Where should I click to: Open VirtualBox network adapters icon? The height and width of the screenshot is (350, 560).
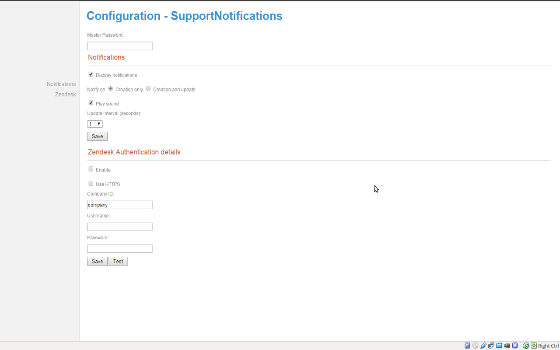pyautogui.click(x=491, y=346)
